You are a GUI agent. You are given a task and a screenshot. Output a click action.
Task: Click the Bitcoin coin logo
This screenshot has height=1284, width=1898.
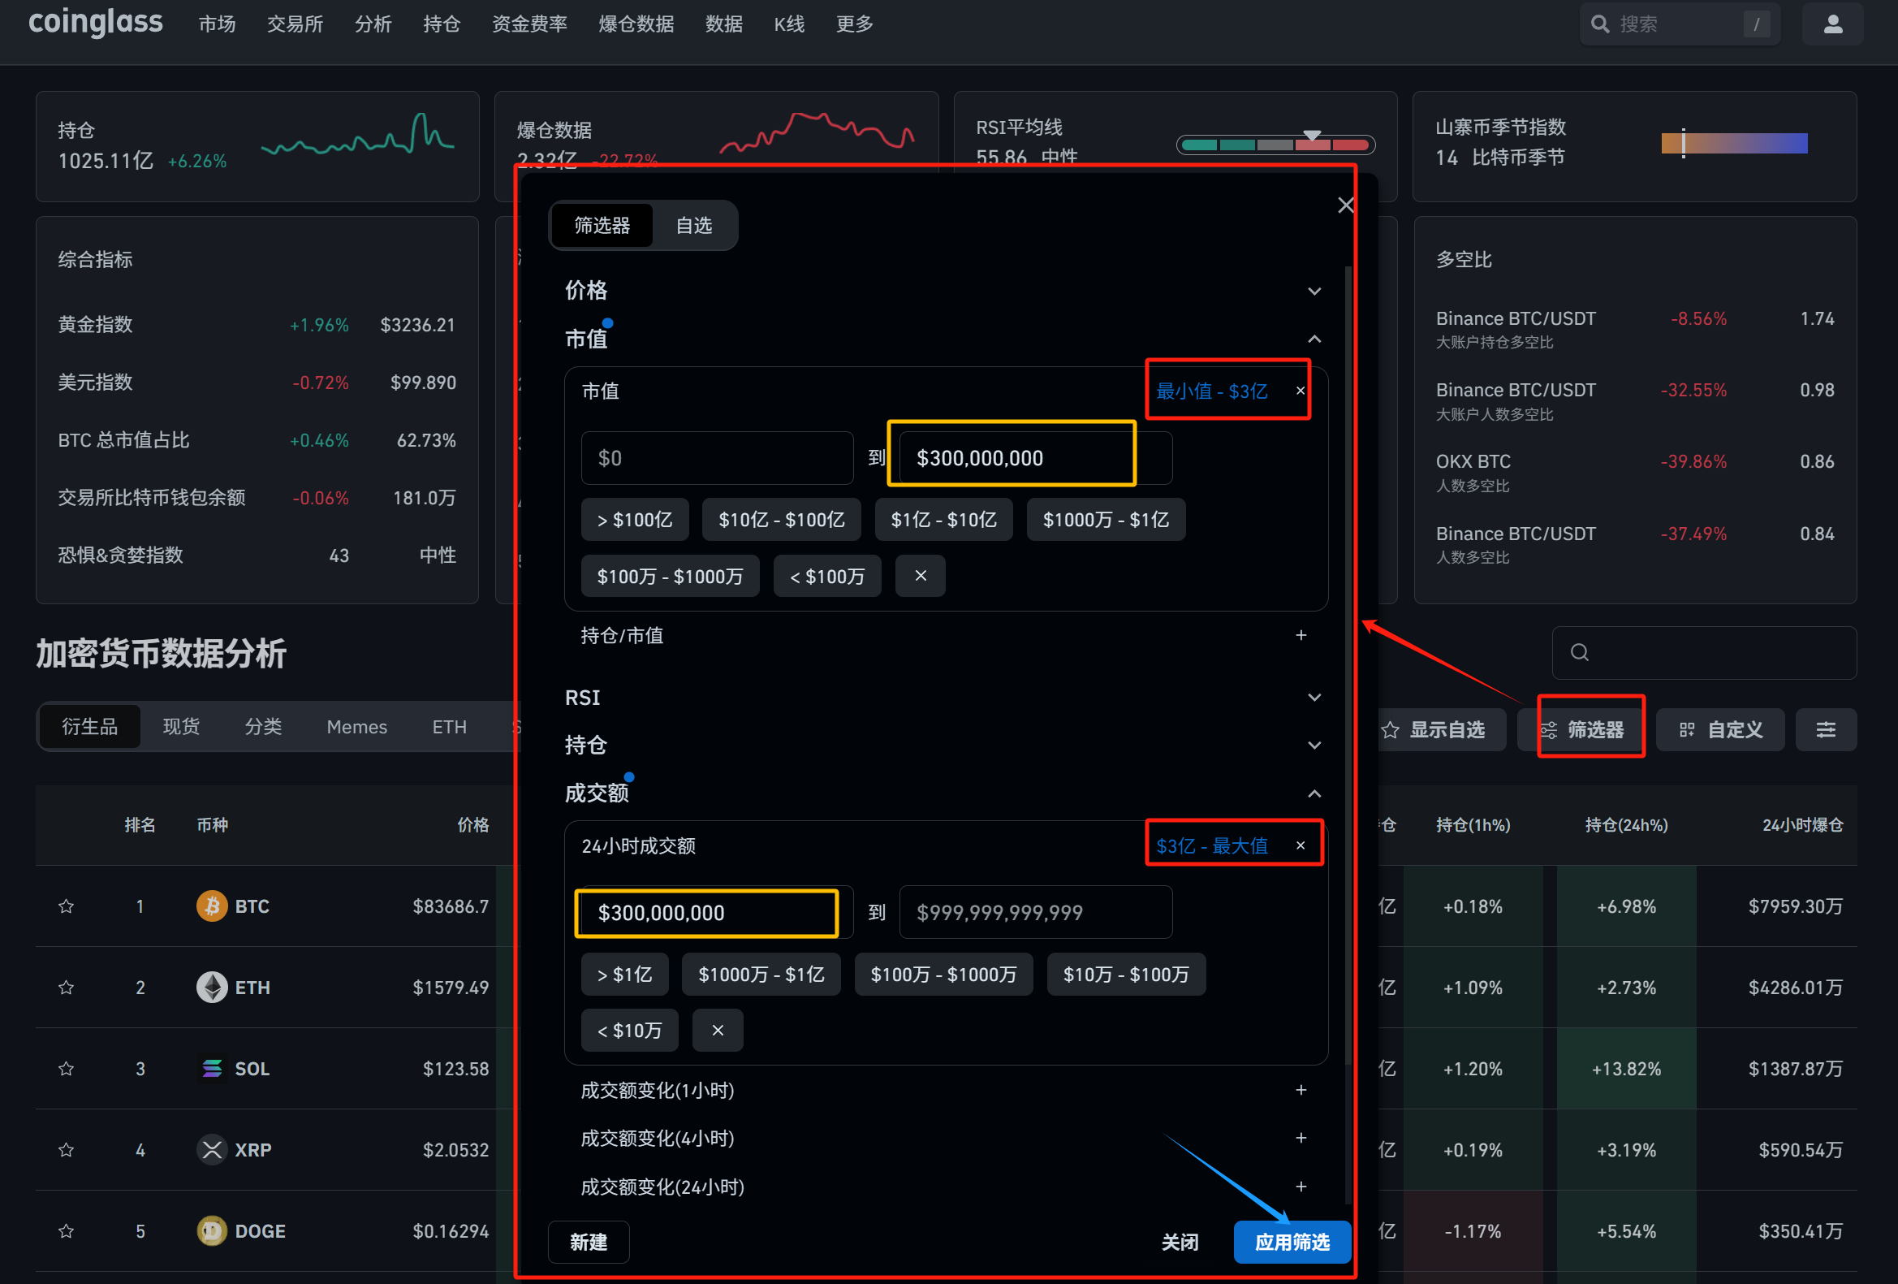coord(212,906)
